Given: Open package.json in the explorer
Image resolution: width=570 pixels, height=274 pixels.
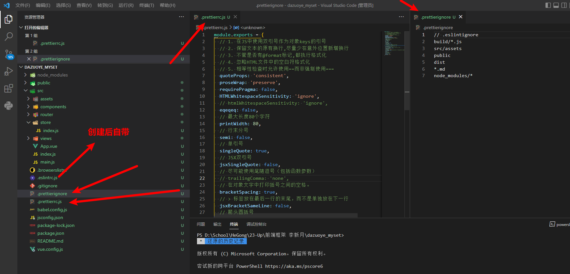Looking at the screenshot, I should coord(104,233).
